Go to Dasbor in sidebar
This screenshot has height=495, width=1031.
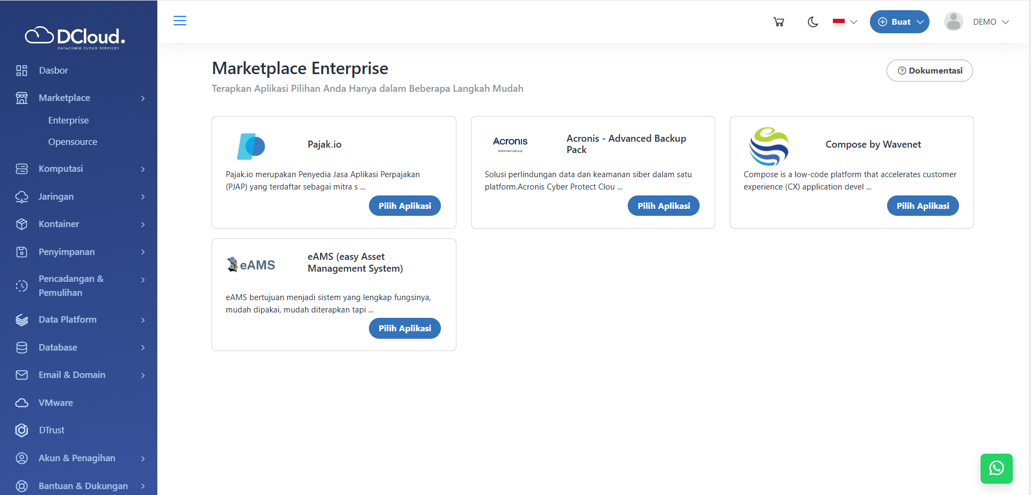pos(53,70)
